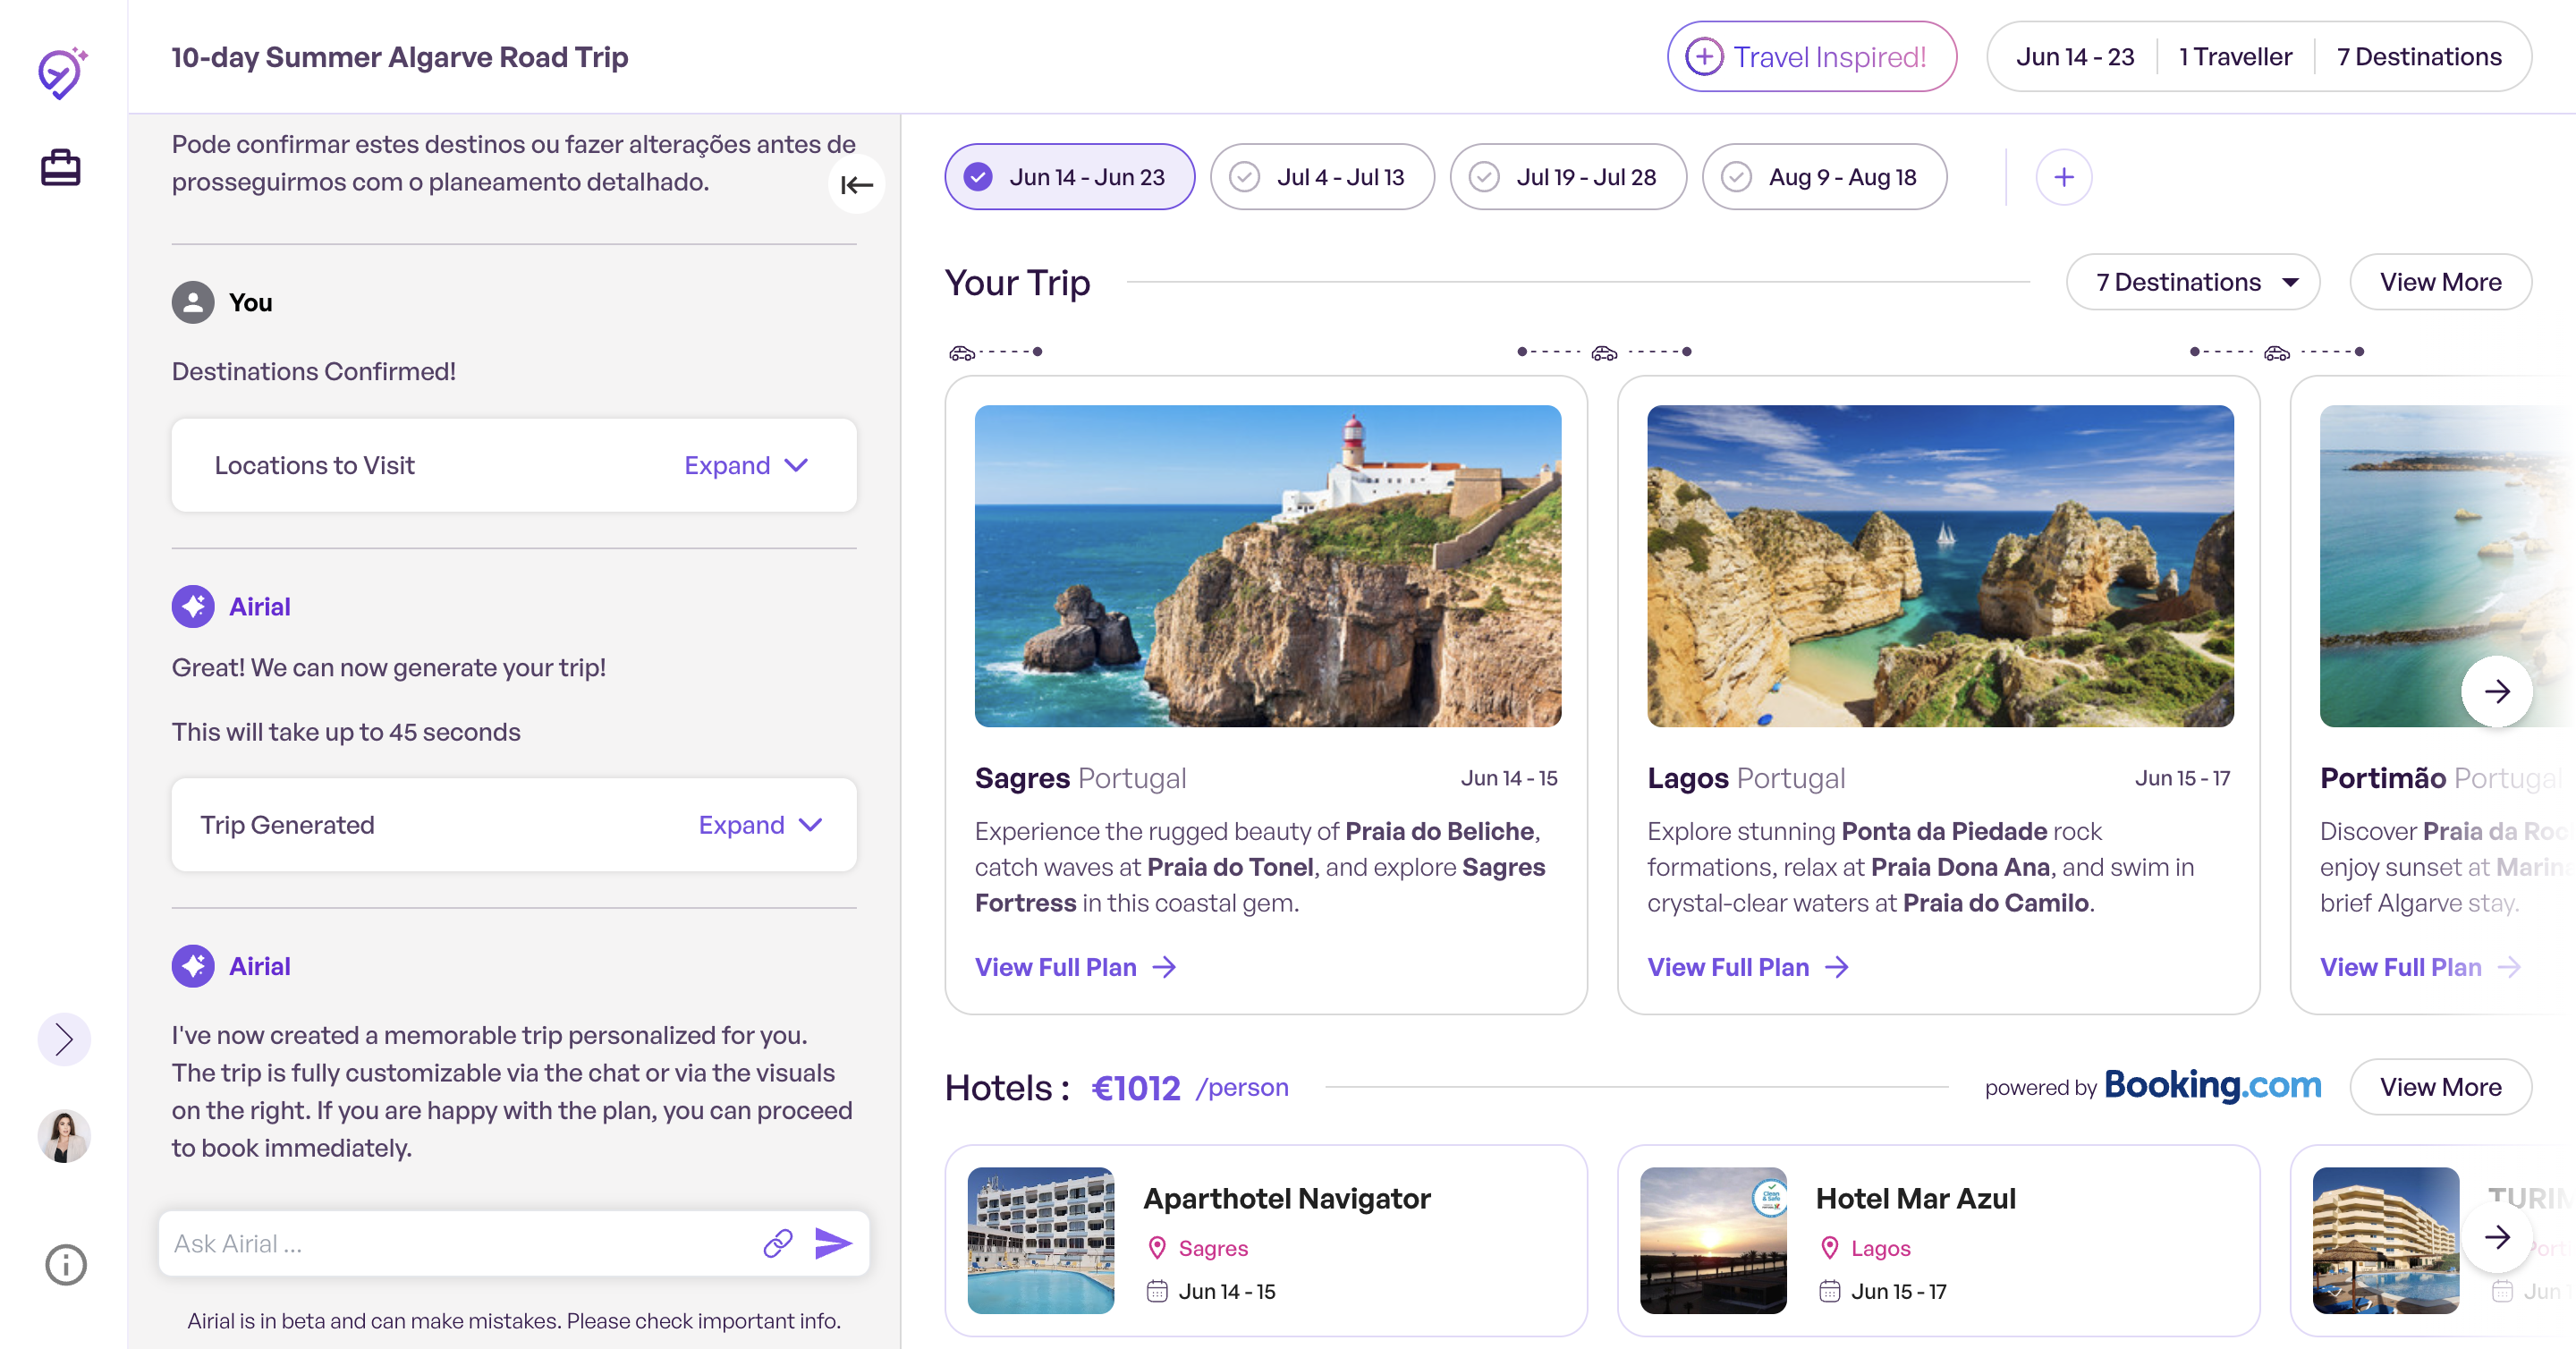Open the user profile avatar
2576x1349 pixels.
64,1136
